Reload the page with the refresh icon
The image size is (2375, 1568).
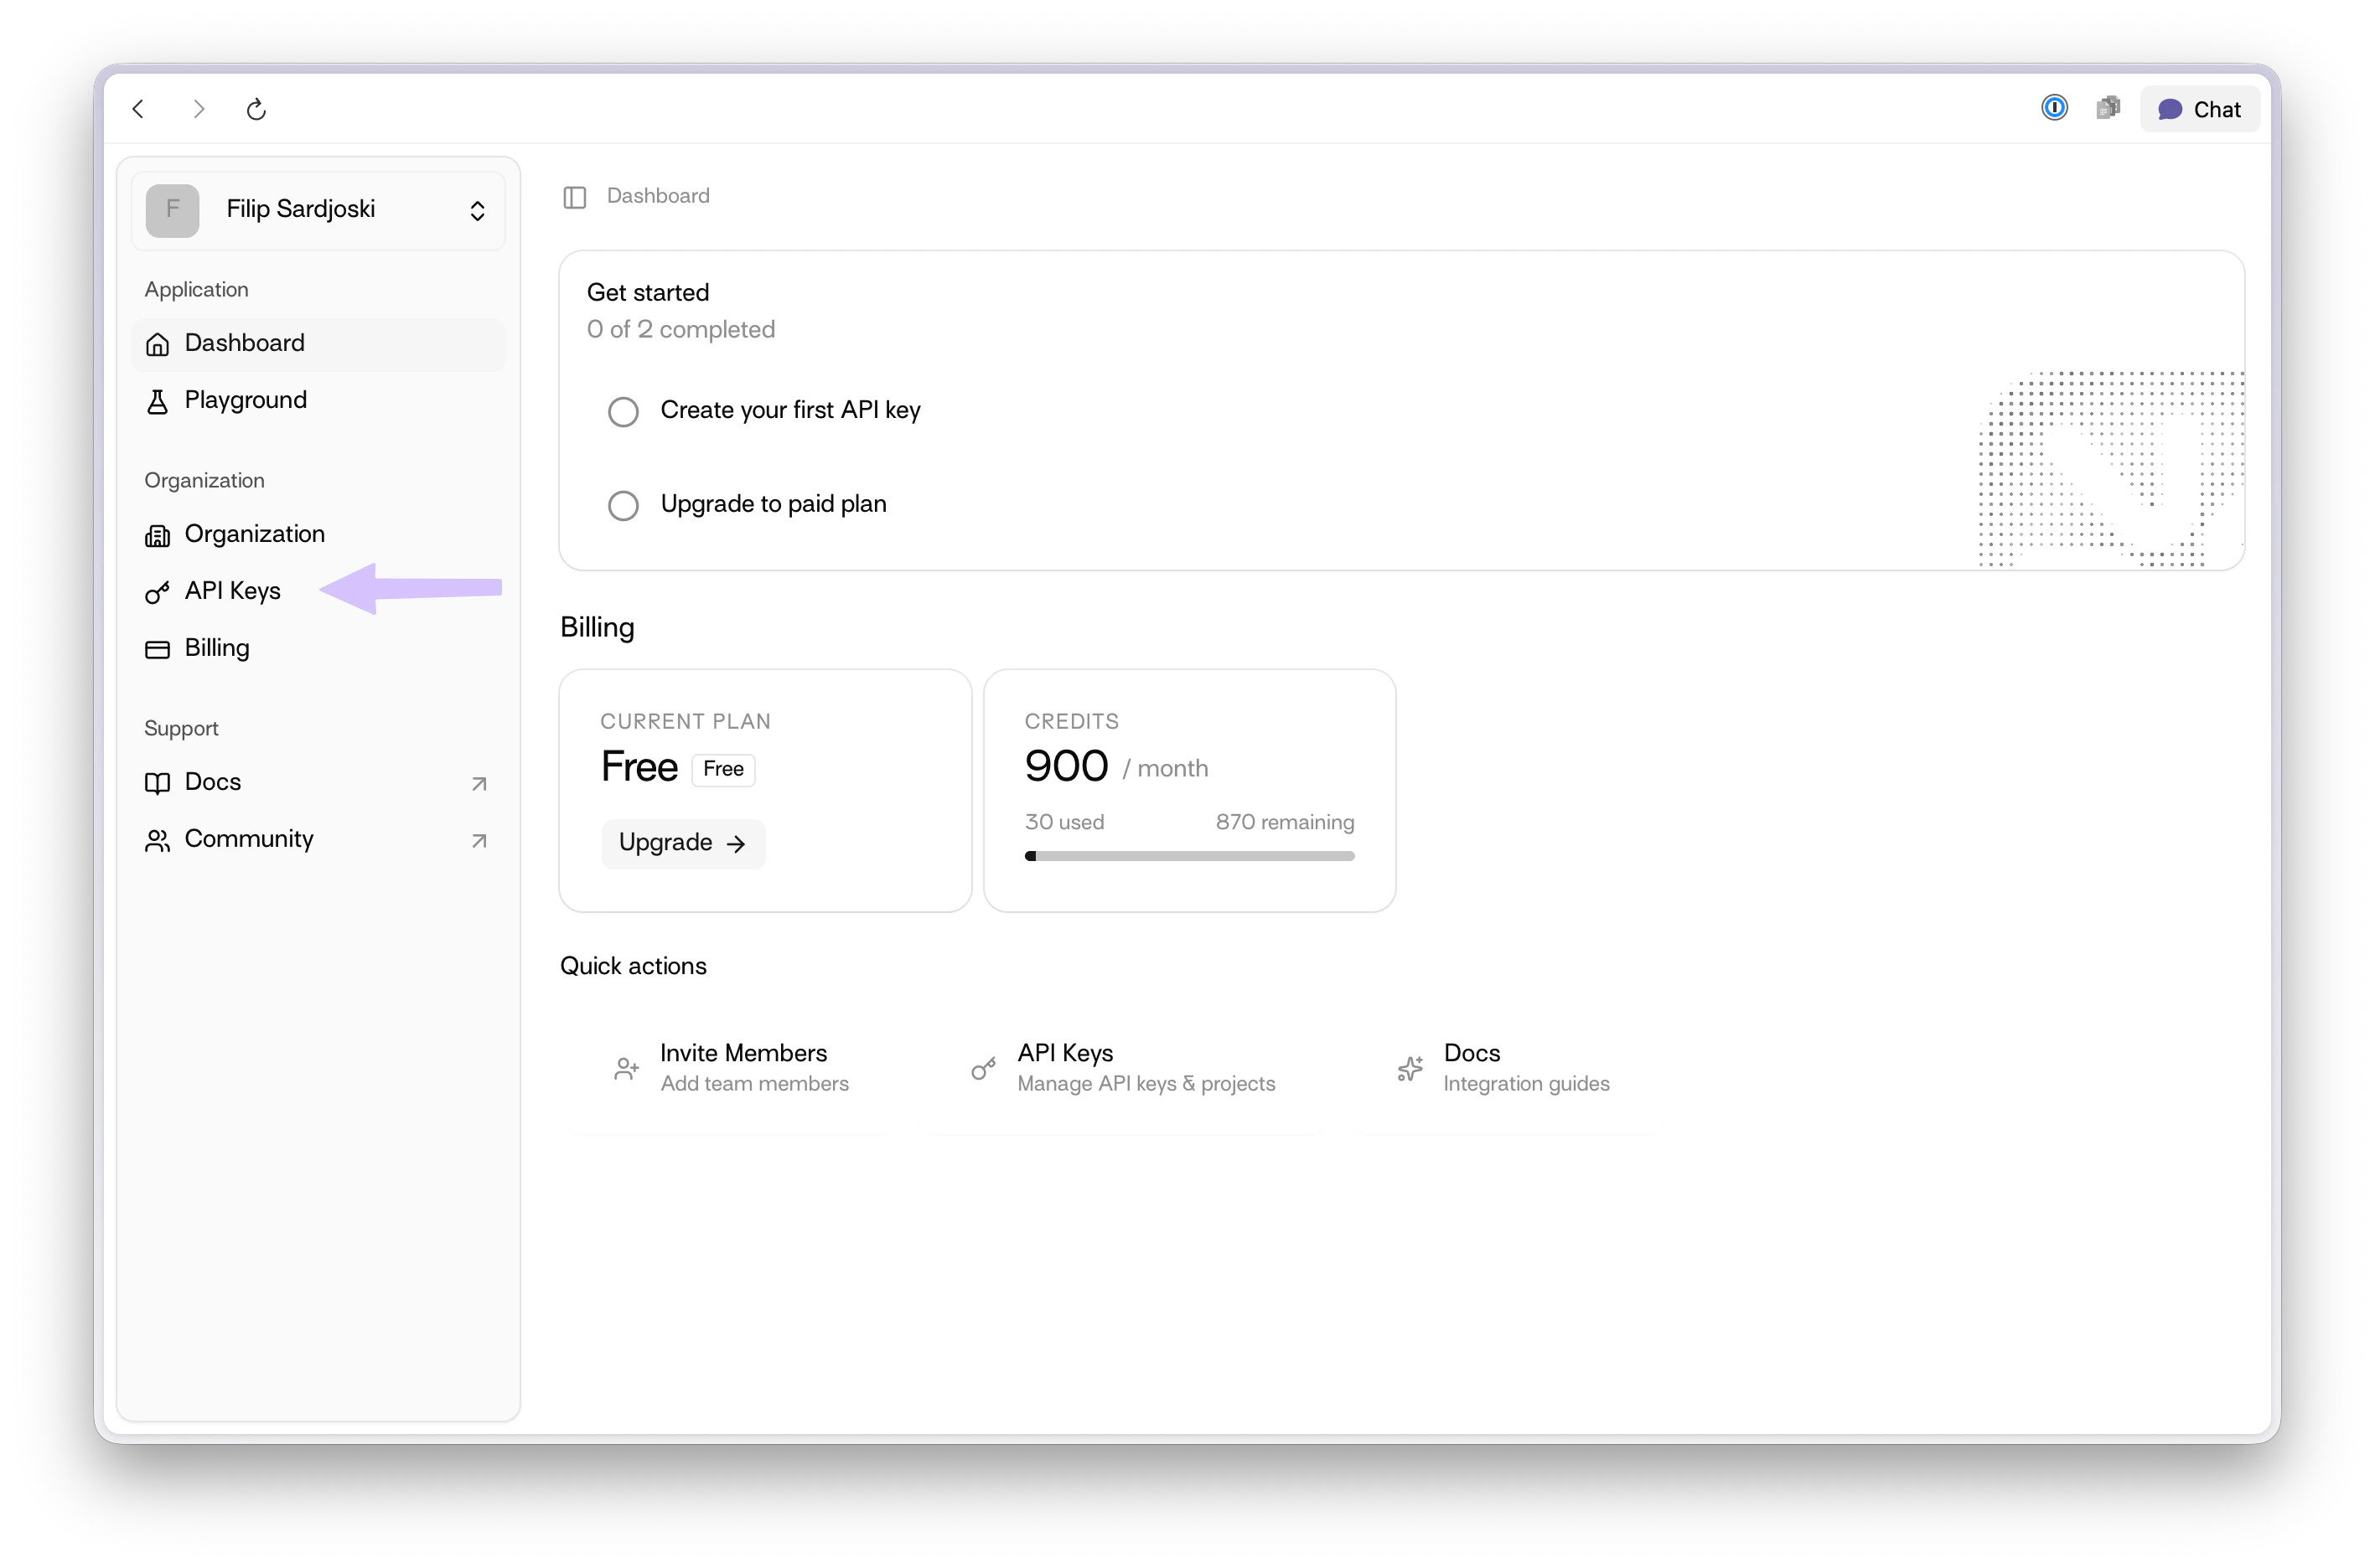point(256,109)
